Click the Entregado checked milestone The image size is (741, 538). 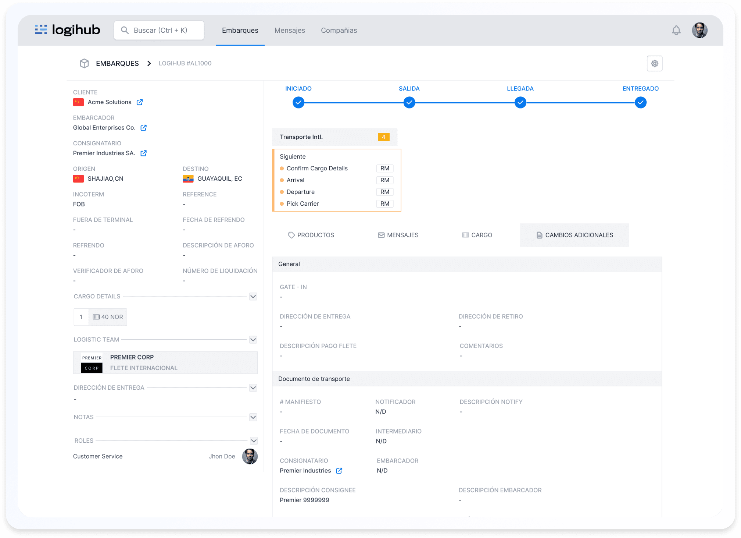[640, 103]
